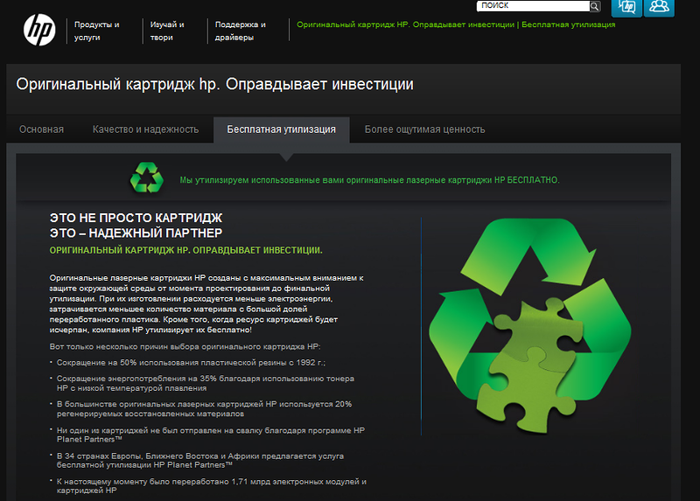Click paragraph starting Оригинальные лазерные картриджи HP

click(206, 303)
